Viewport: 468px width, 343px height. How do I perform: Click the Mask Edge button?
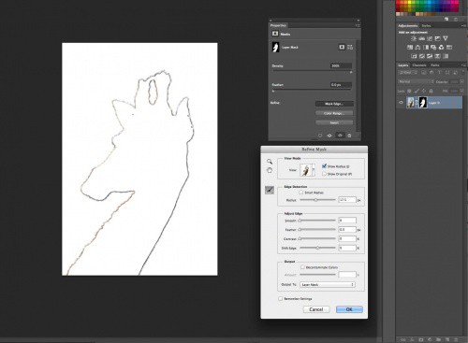click(x=334, y=104)
